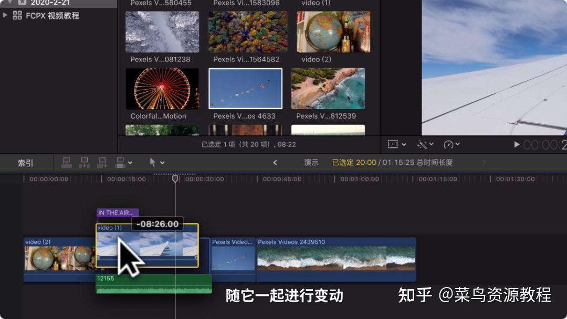Select the arrow Select tool

152,162
